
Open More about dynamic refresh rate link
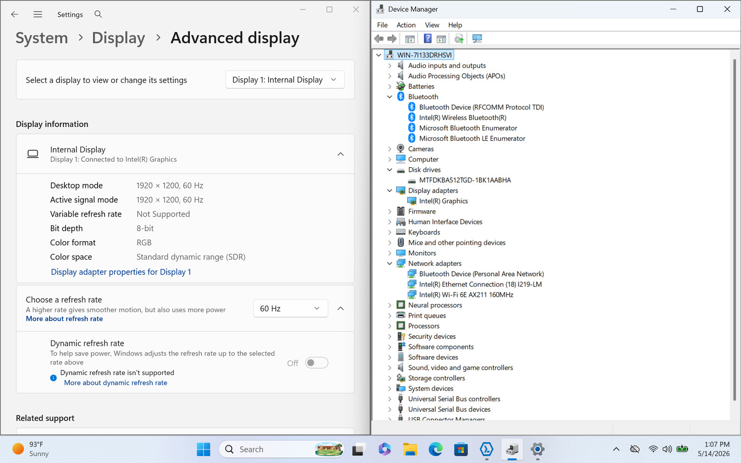pyautogui.click(x=116, y=382)
